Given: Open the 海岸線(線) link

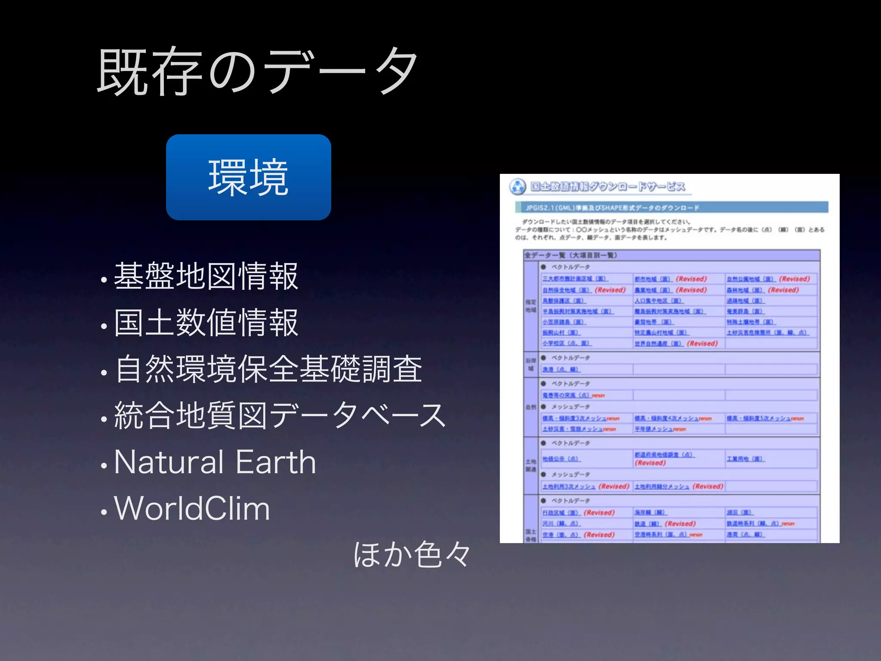Looking at the screenshot, I should (x=650, y=513).
